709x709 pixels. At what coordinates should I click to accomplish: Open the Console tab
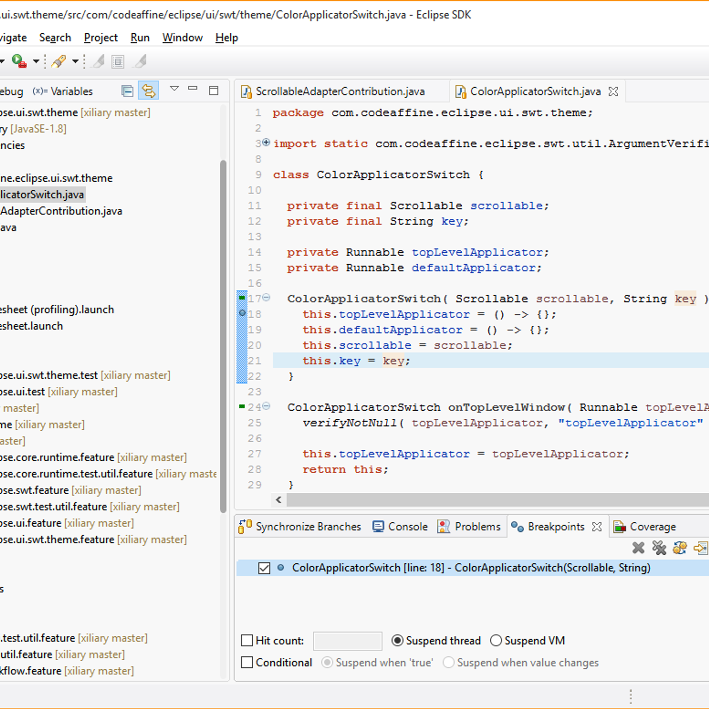tap(400, 526)
